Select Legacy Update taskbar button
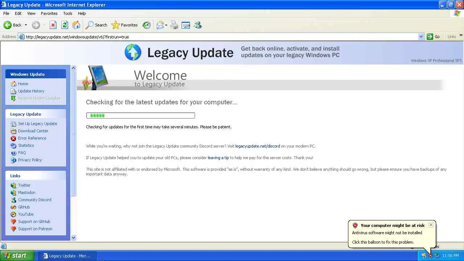The width and height of the screenshot is (464, 261). (x=67, y=256)
